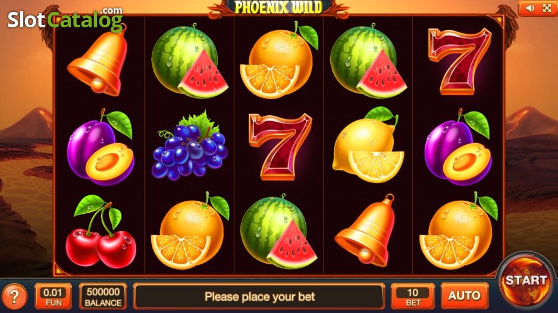Click the red seven in center reel

pyautogui.click(x=280, y=146)
